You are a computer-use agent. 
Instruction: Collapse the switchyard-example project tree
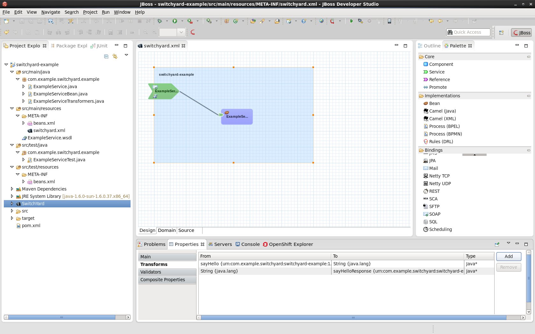(x=6, y=65)
